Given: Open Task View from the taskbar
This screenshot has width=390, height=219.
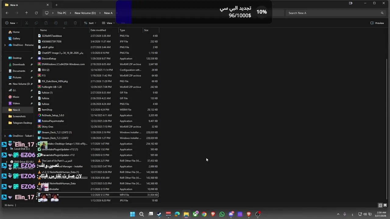Looking at the screenshot, I should tap(151, 214).
